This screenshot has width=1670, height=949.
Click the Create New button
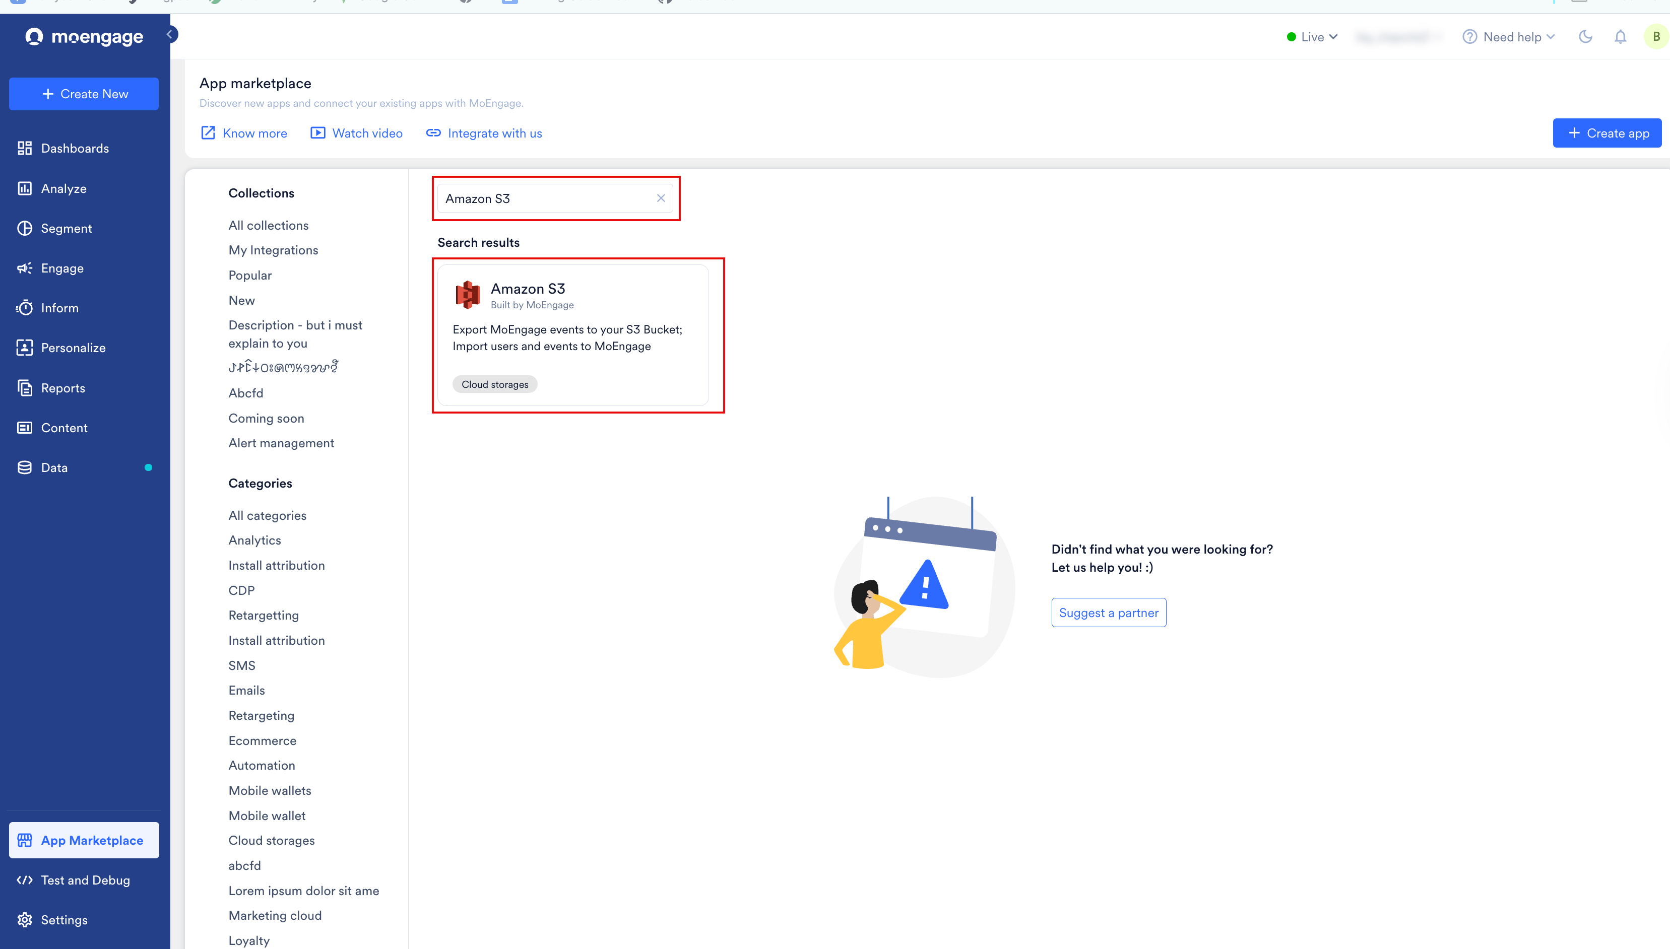coord(84,94)
